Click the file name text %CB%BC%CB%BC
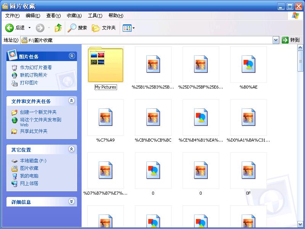Screen dimensions: 305x229 (153, 140)
